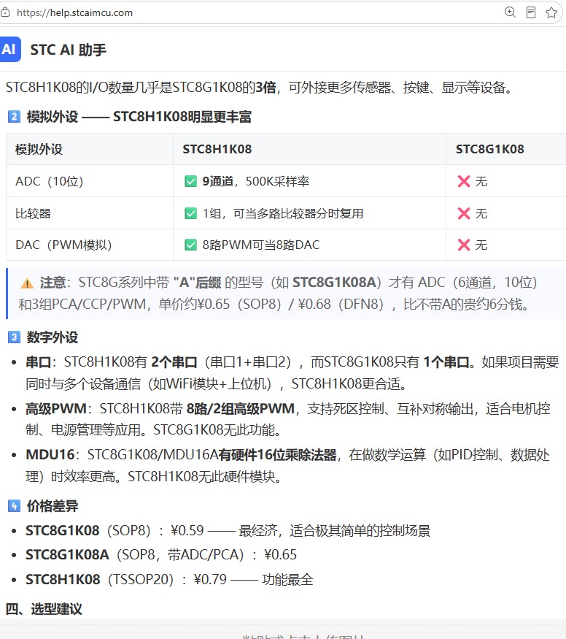Click the yellow warning triangle icon
The width and height of the screenshot is (566, 639).
tap(27, 283)
